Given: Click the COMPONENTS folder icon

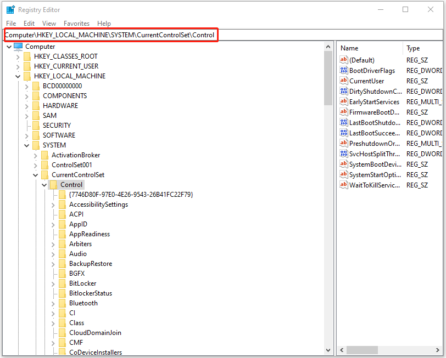Looking at the screenshot, I should pos(36,96).
